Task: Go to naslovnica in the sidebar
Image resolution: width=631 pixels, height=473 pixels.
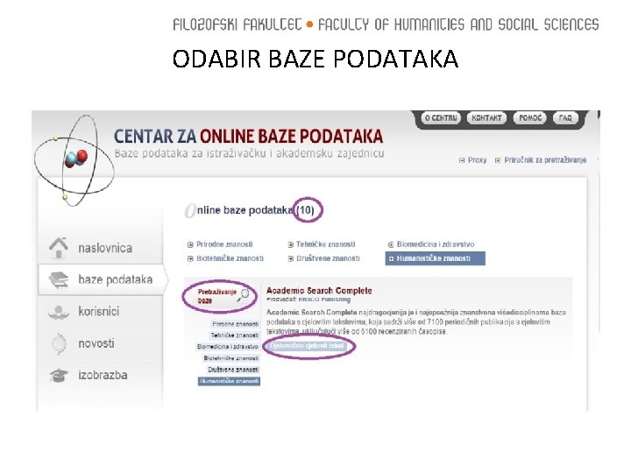Action: [105, 248]
